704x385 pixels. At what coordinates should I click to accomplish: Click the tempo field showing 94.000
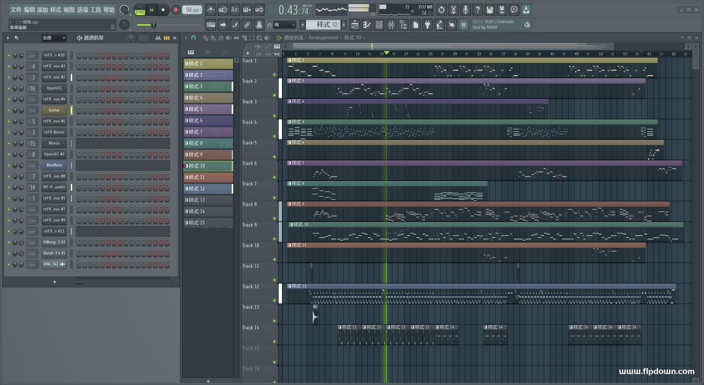(x=192, y=10)
